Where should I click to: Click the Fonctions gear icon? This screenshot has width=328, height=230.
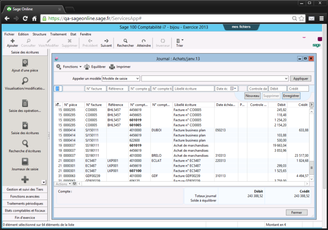coord(58,67)
